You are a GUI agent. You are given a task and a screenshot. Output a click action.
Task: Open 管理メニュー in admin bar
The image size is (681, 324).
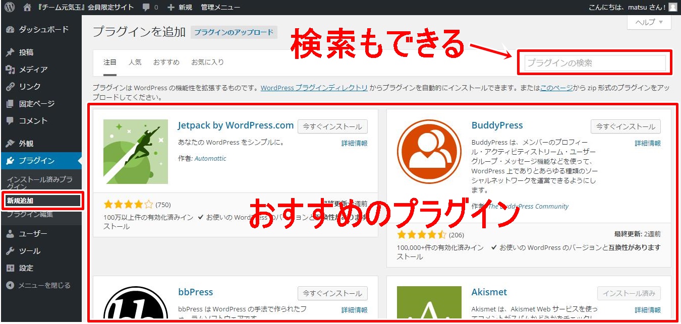[x=220, y=8]
